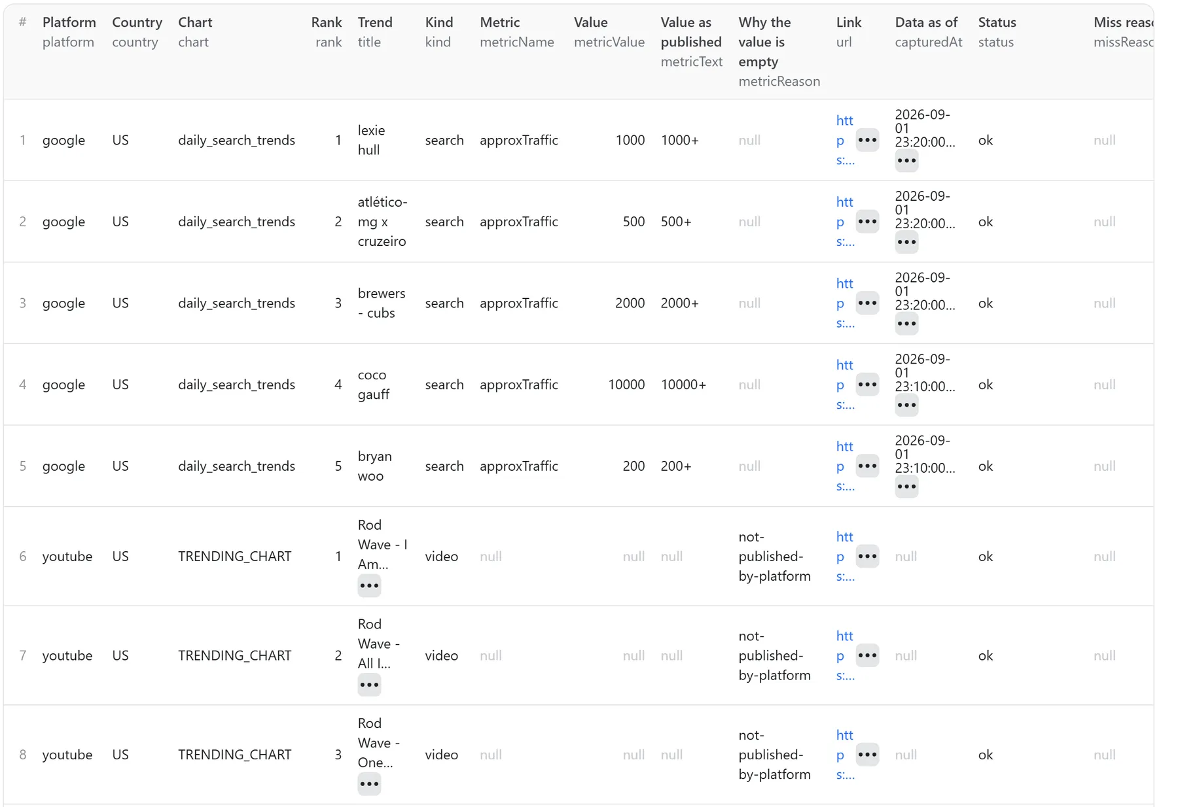Click the Miss reason column header
Viewport: 1178px width, 807px height.
click(1123, 32)
